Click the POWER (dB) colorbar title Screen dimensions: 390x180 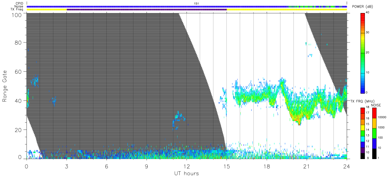(x=362, y=7)
